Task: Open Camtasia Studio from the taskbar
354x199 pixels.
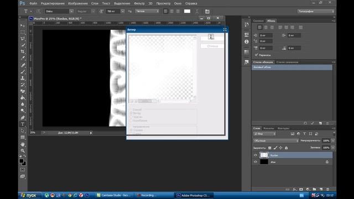Action: click(114, 195)
